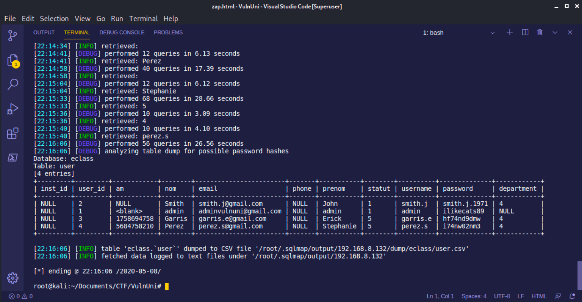Switch to the TERMINAL tab
Viewport: 582px width, 302px height.
[x=77, y=33]
